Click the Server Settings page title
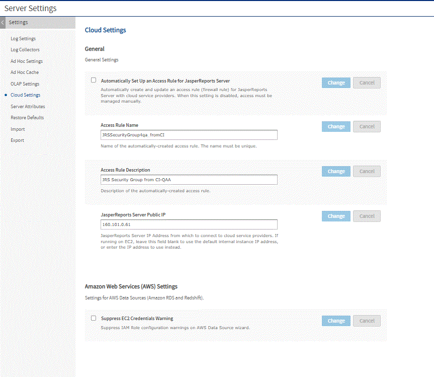The width and height of the screenshot is (434, 377). tap(31, 9)
